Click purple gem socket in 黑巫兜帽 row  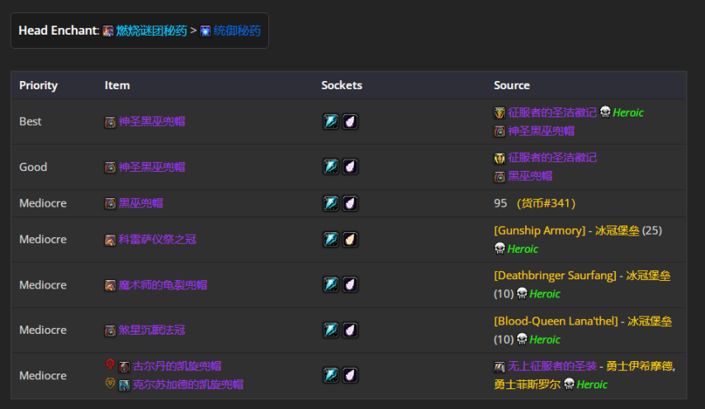(350, 203)
